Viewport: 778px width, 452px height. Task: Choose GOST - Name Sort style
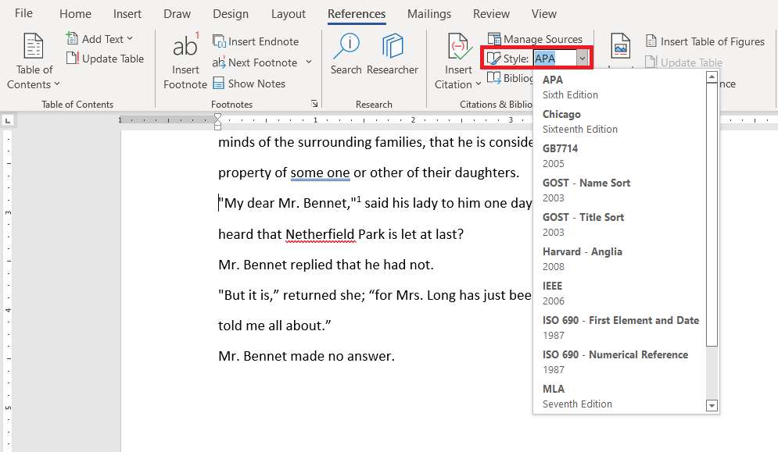[619, 190]
